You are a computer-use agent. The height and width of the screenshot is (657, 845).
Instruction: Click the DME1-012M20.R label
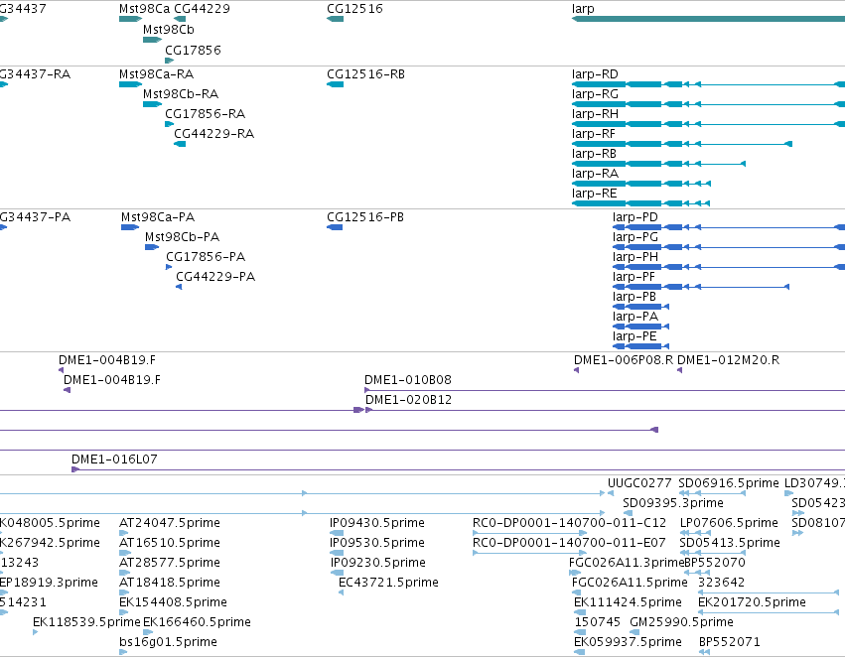click(728, 360)
